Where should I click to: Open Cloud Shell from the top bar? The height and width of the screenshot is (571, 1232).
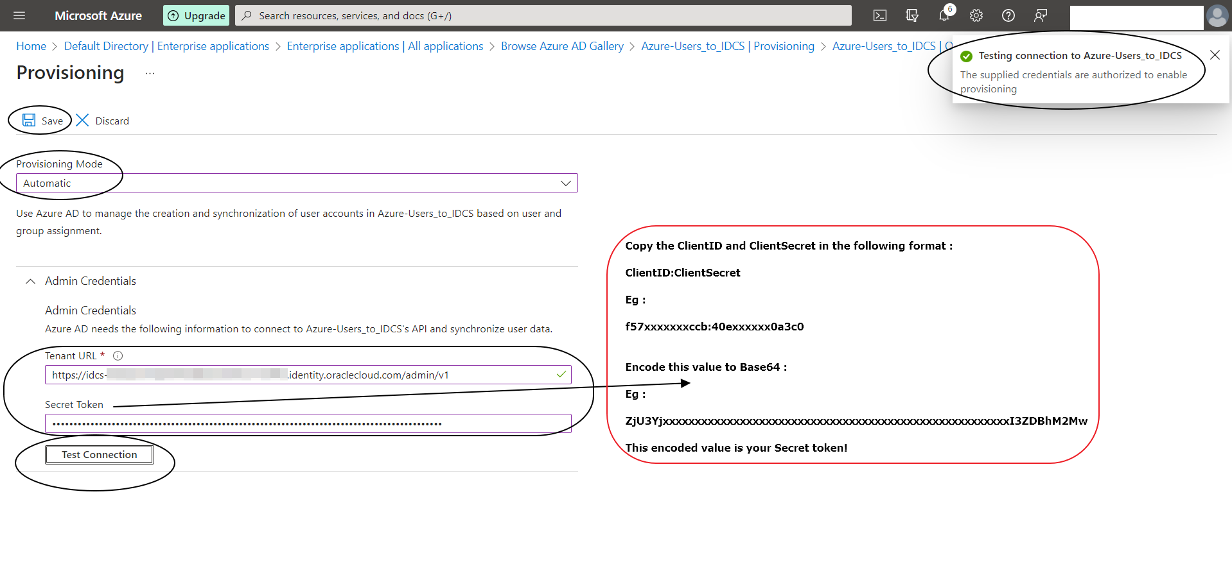880,15
